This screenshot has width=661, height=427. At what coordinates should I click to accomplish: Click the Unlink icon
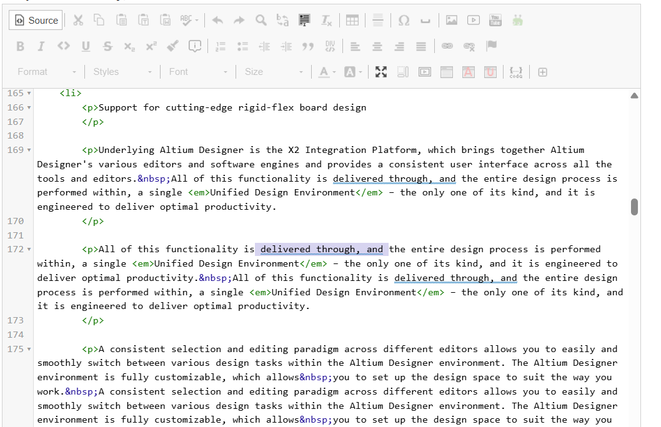point(469,46)
